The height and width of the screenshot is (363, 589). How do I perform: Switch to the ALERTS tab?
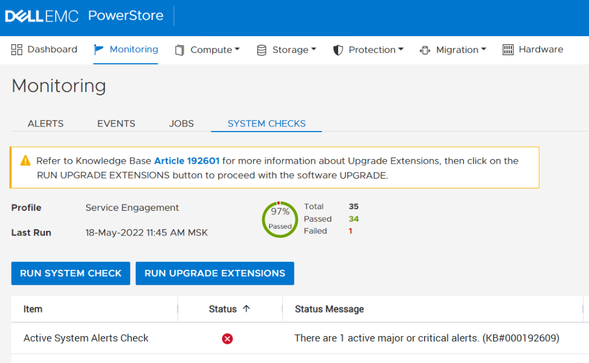pos(45,123)
